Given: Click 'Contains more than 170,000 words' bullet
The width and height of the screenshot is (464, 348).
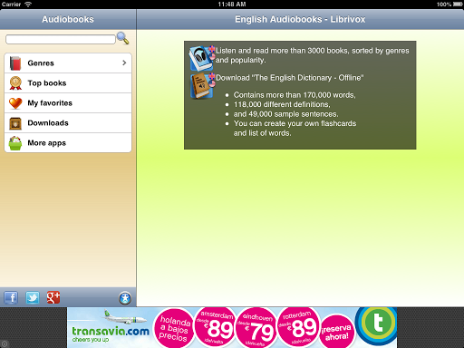Looking at the screenshot, I should click(x=295, y=95).
